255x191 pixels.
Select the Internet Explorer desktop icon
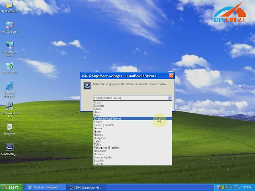(x=10, y=90)
